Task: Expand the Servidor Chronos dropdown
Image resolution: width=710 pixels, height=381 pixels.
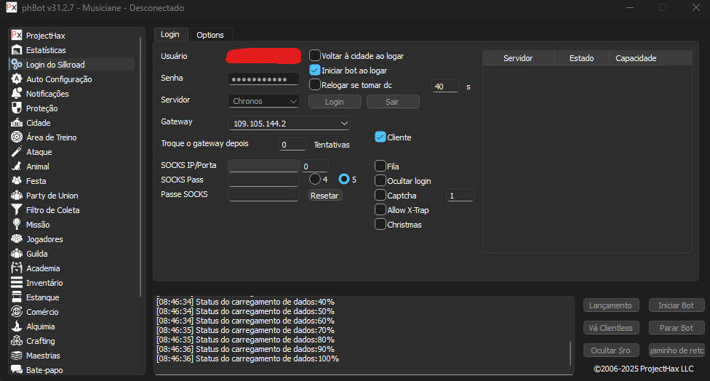Action: point(263,101)
